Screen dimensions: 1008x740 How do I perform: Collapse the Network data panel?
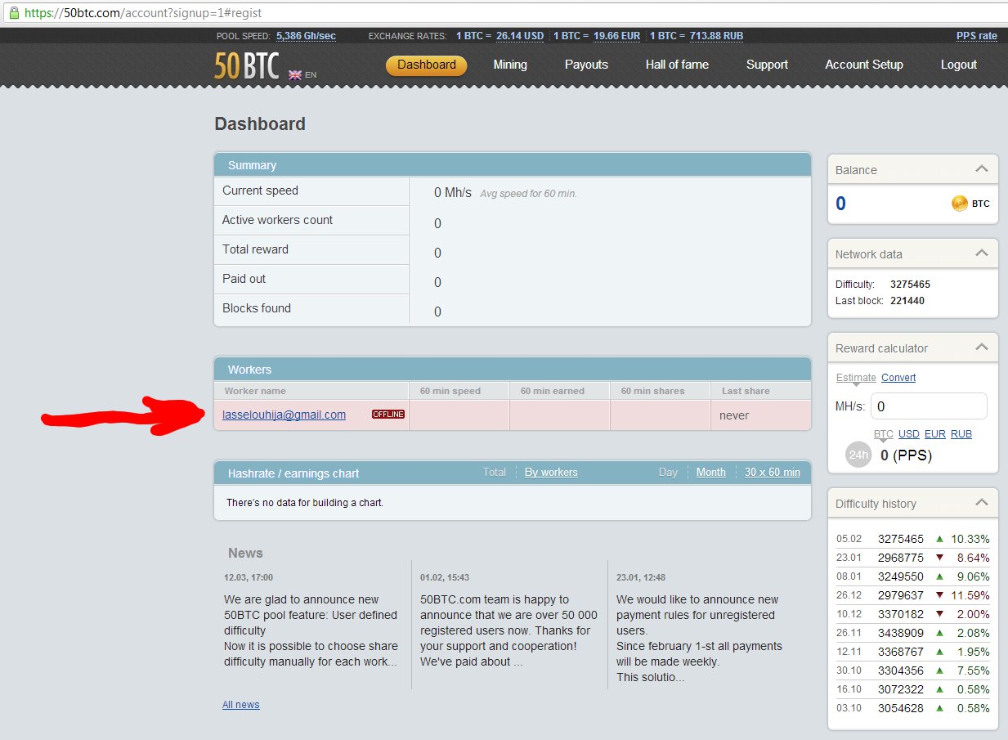[x=982, y=253]
